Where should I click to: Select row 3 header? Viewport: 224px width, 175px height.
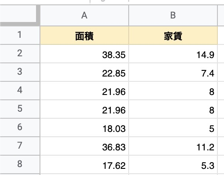(20, 72)
